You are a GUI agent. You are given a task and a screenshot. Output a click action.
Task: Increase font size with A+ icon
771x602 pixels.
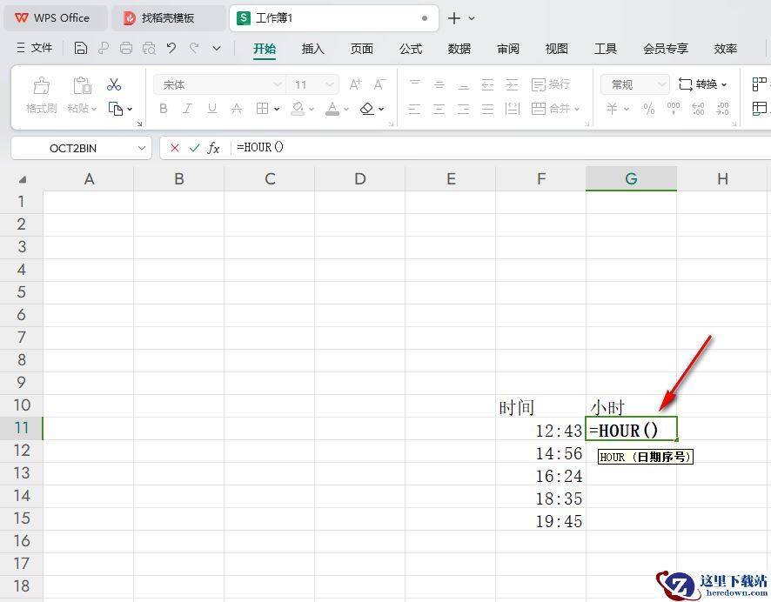356,84
